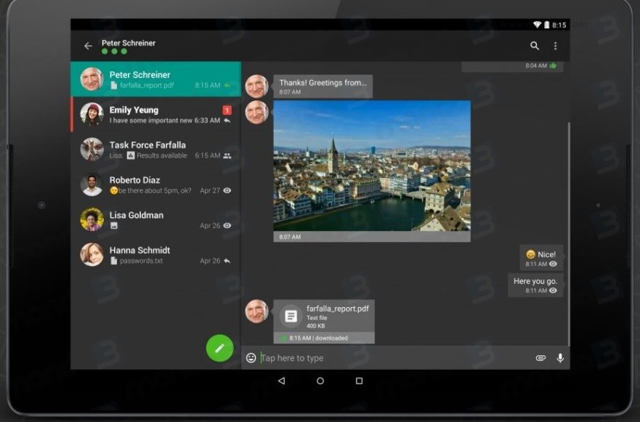Open the Roberto Diaz conversation
The height and width of the screenshot is (422, 640).
tap(156, 184)
